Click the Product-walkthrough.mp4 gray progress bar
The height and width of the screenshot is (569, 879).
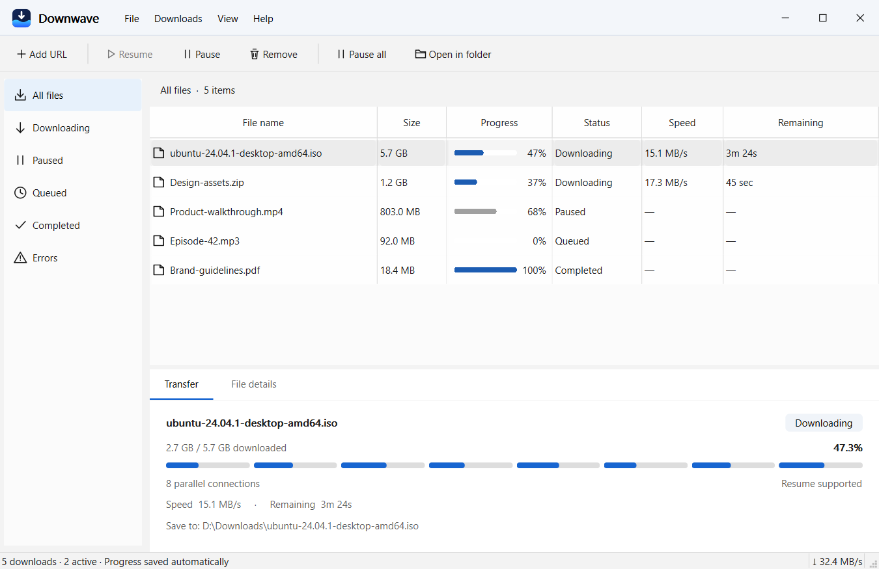pos(486,212)
